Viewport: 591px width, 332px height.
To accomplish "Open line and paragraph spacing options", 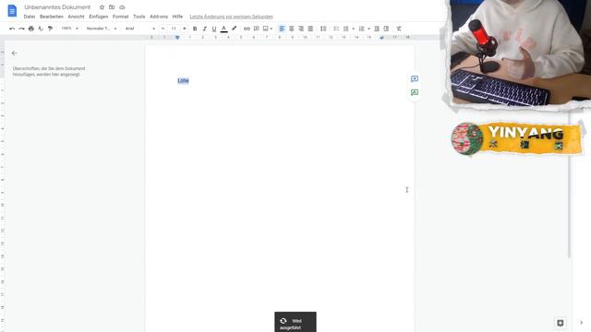I will (x=323, y=29).
